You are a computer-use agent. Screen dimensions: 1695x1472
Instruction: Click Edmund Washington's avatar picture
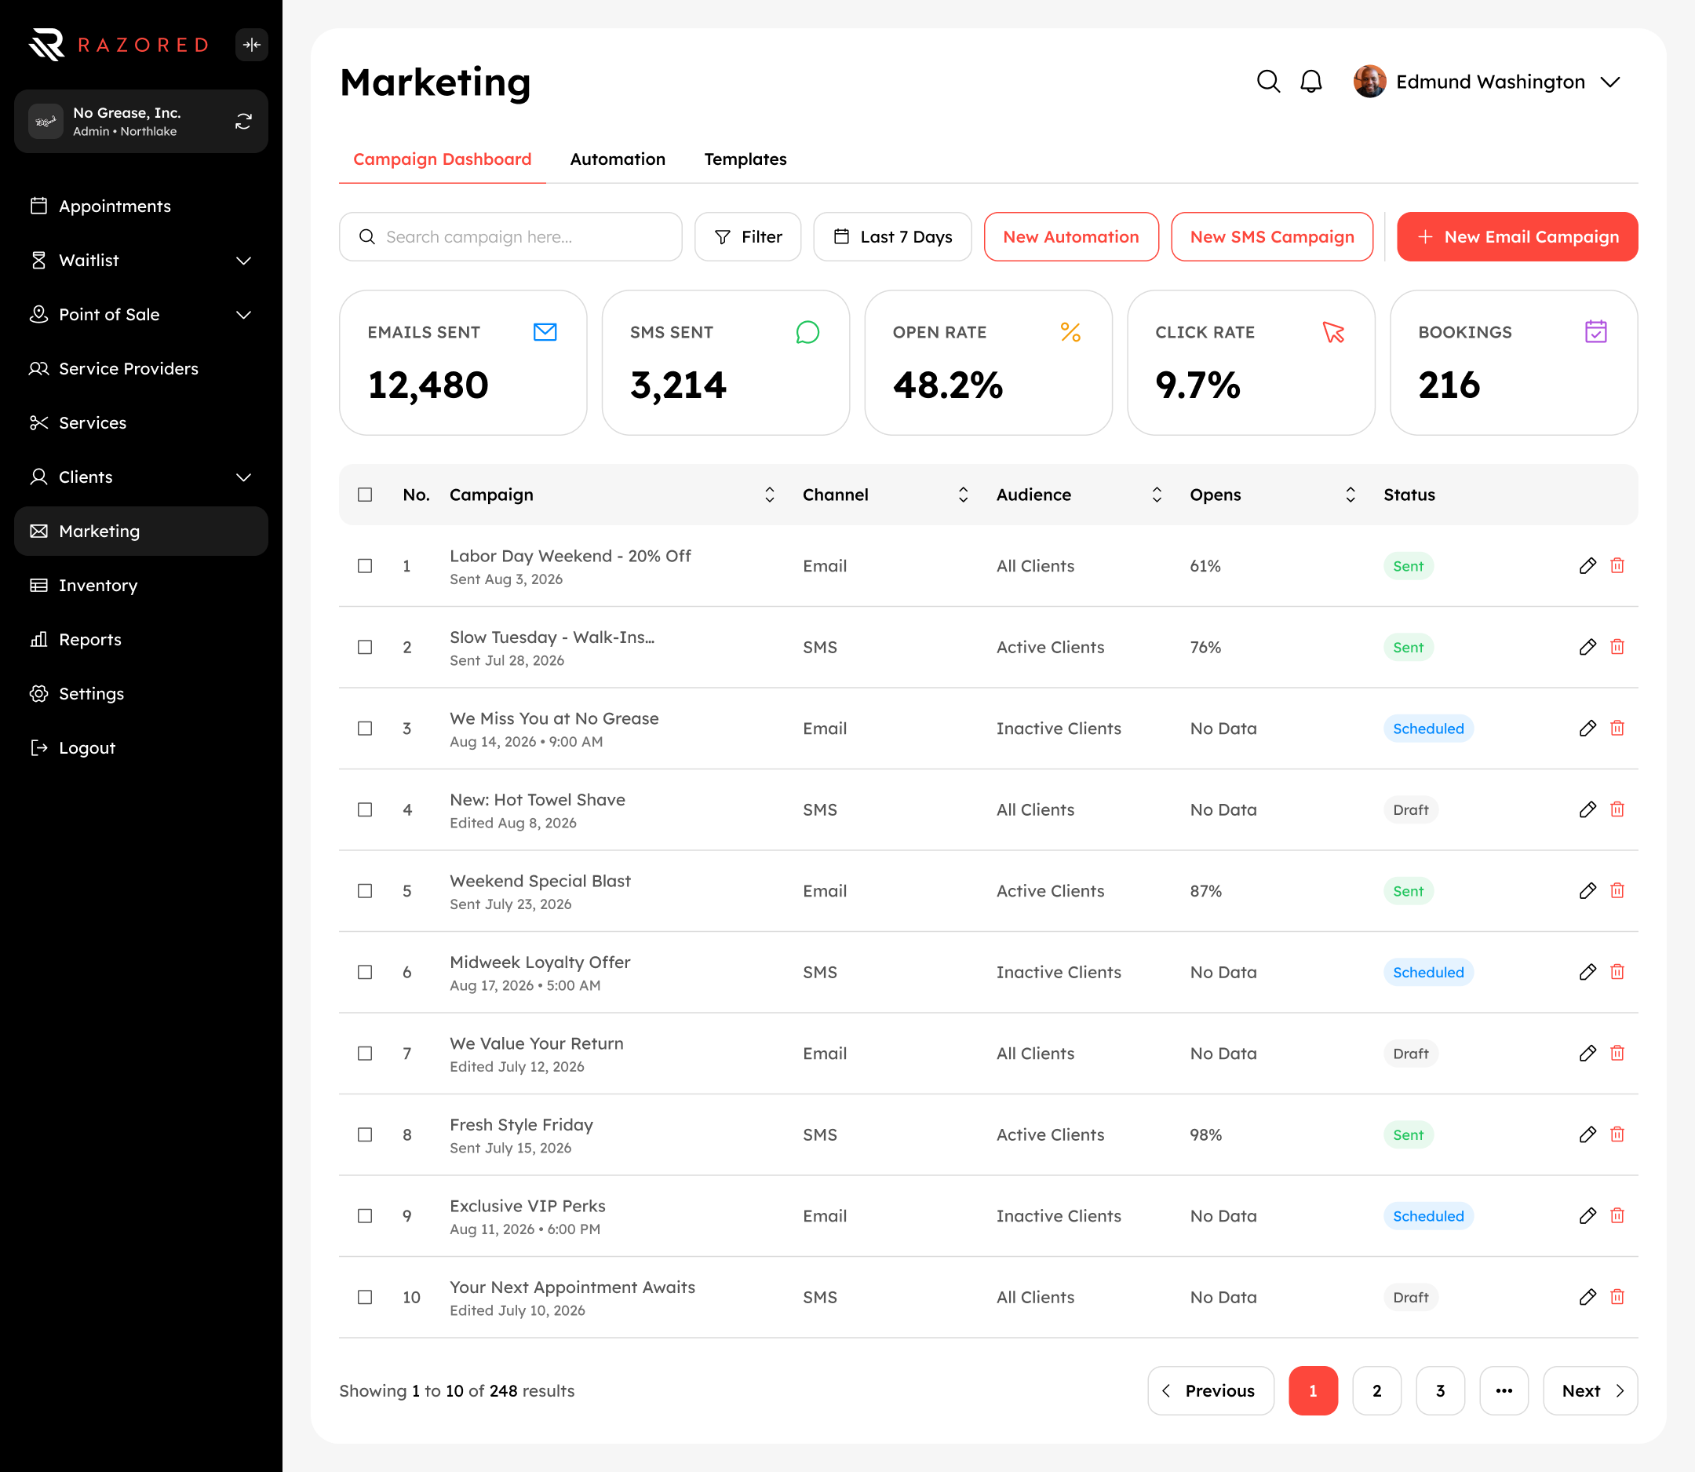[1369, 82]
